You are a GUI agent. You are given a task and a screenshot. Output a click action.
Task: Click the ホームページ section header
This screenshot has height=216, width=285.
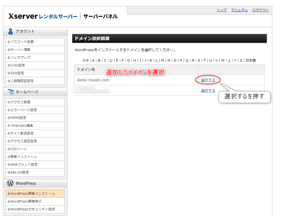(35, 92)
